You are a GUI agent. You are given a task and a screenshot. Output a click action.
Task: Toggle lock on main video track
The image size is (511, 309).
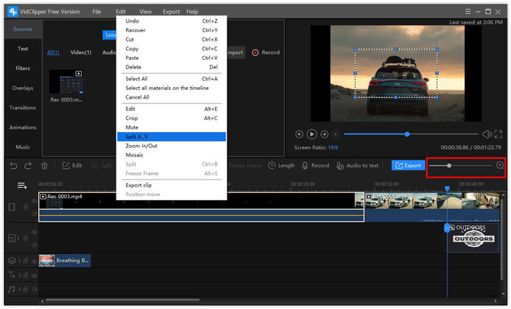[25, 207]
